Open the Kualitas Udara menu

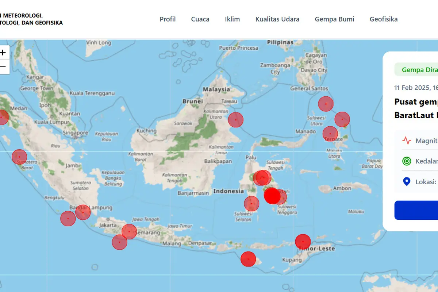coord(277,19)
